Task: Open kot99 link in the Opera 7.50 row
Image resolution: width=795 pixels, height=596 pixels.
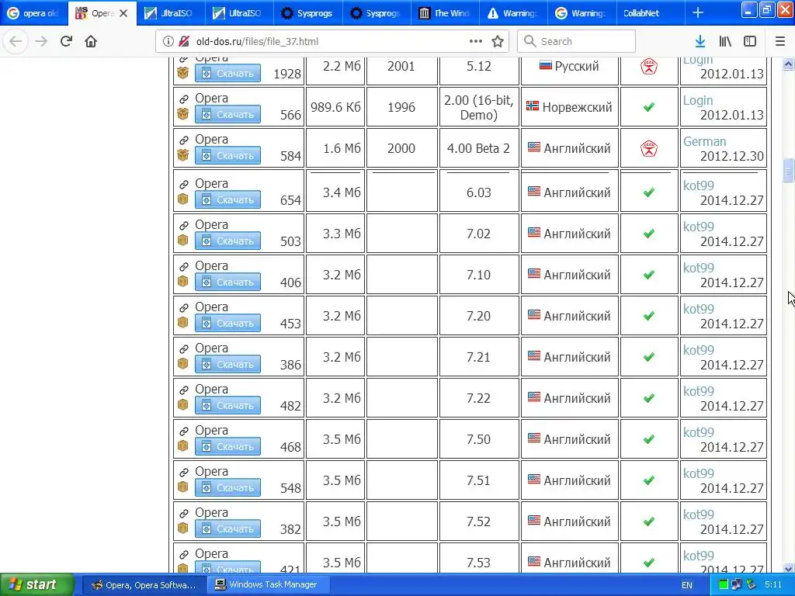Action: pyautogui.click(x=698, y=432)
